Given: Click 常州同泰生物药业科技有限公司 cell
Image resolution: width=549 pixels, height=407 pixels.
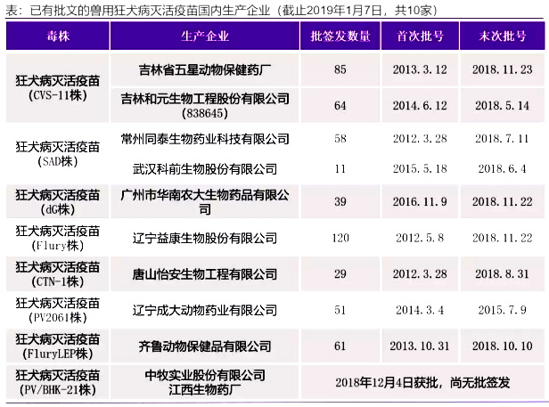Looking at the screenshot, I should tap(205, 139).
